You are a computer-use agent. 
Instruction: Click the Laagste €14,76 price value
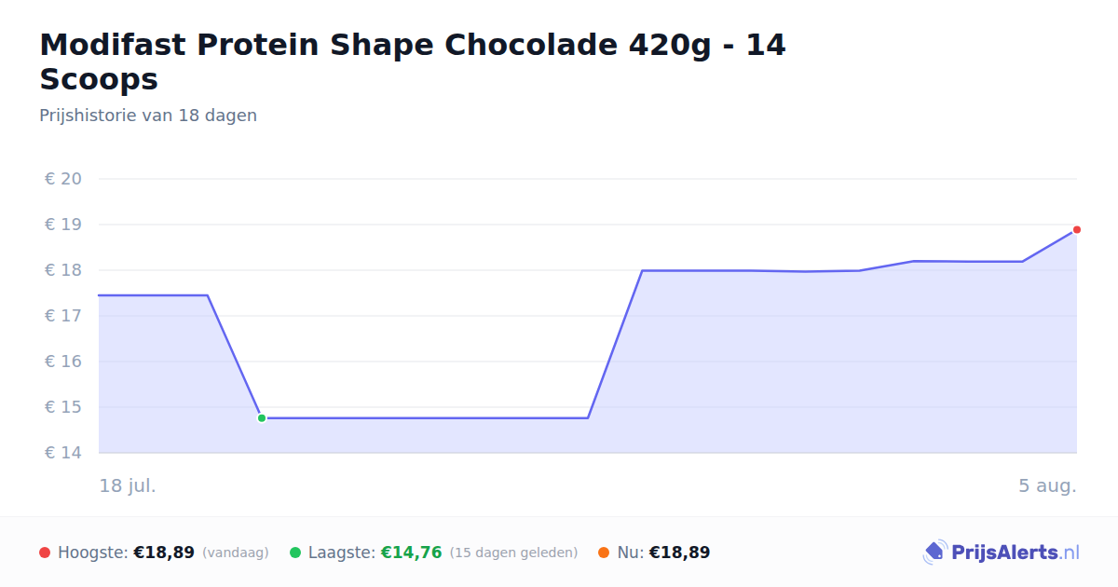click(411, 553)
